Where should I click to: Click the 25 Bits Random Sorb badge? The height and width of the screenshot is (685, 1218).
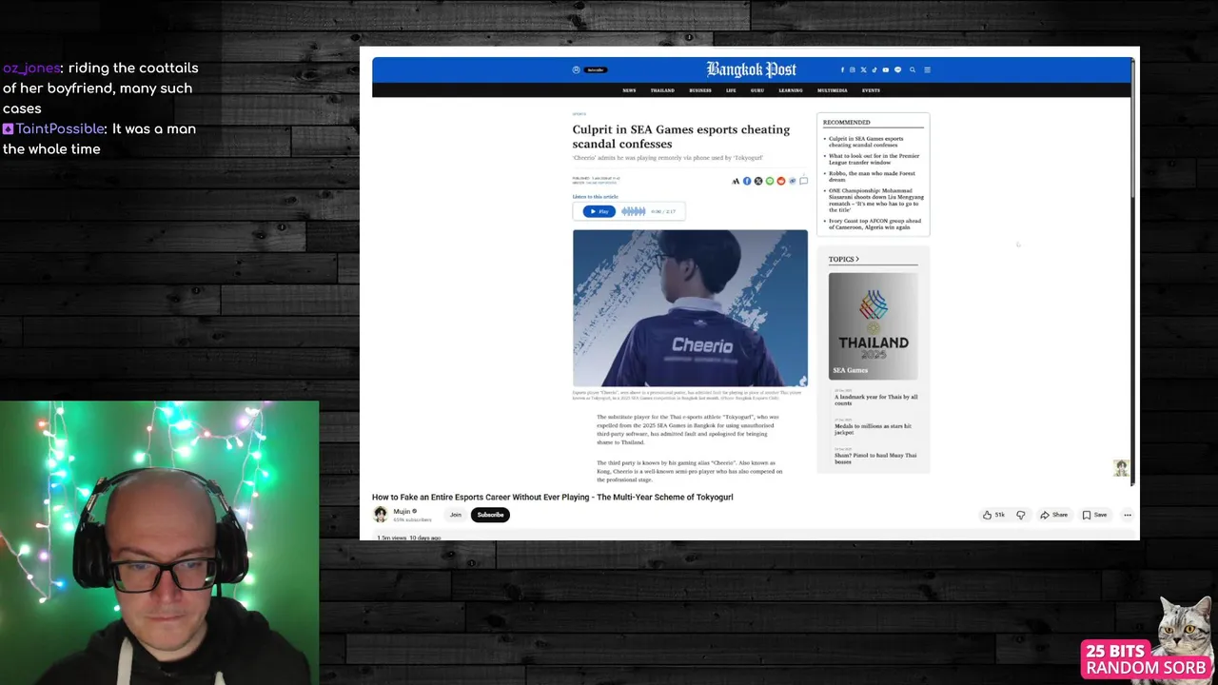1147,658
